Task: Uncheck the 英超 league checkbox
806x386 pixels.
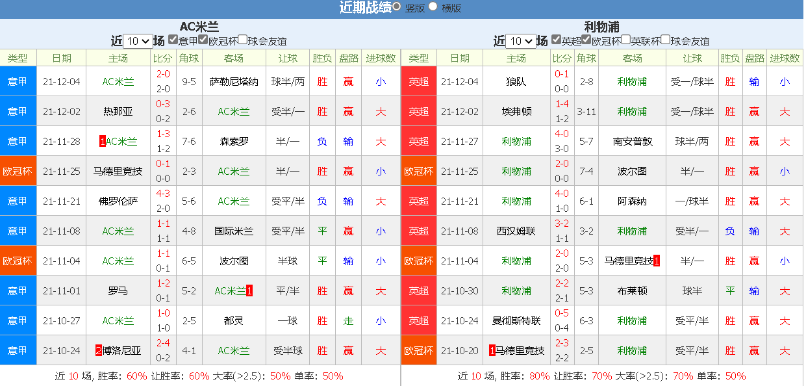Action: (556, 39)
